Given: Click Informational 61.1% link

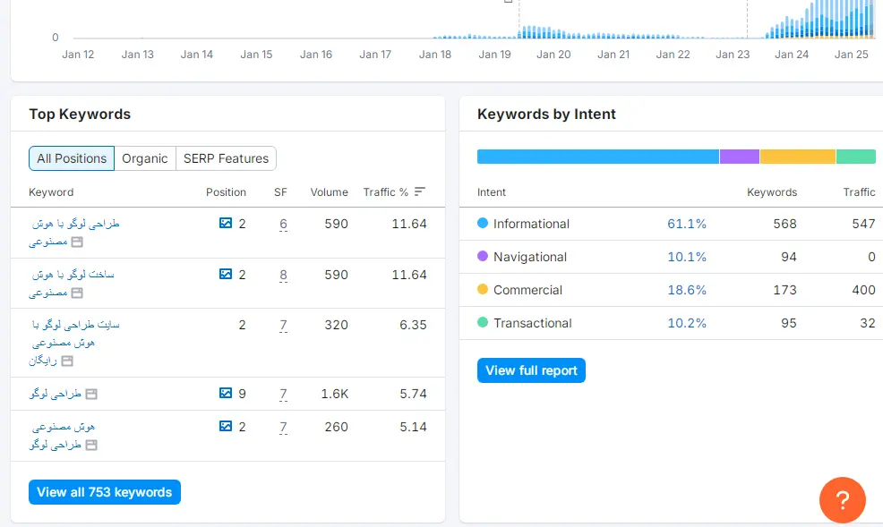Looking at the screenshot, I should coord(687,224).
